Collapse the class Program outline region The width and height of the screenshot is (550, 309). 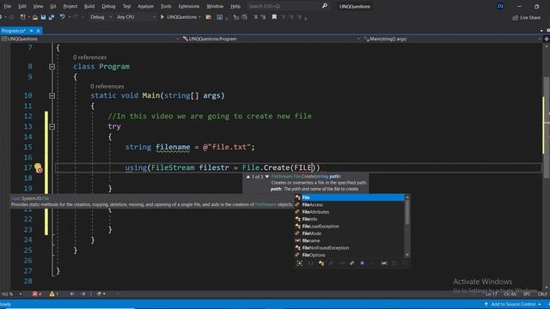pos(52,67)
